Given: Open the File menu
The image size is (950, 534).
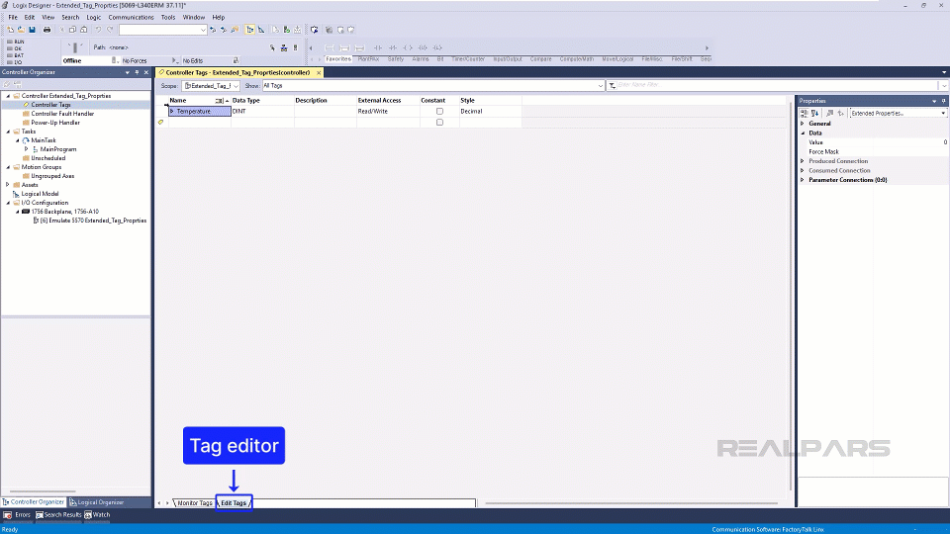Looking at the screenshot, I should [x=13, y=18].
